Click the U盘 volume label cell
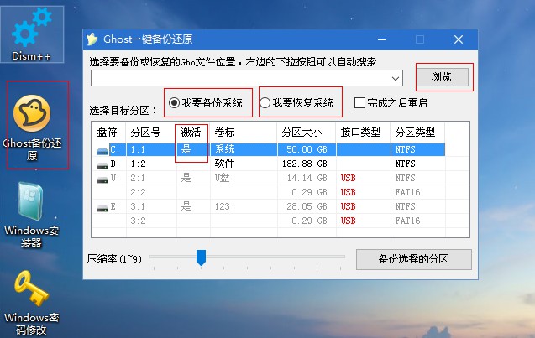The width and height of the screenshot is (535, 338). (222, 178)
